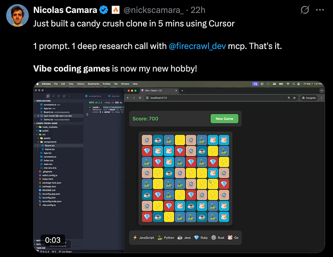Open Nicolas Camara's profile avatar
Image resolution: width=333 pixels, height=257 pixels.
point(18,15)
